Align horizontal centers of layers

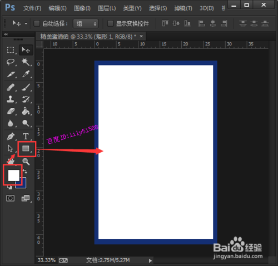(213, 23)
